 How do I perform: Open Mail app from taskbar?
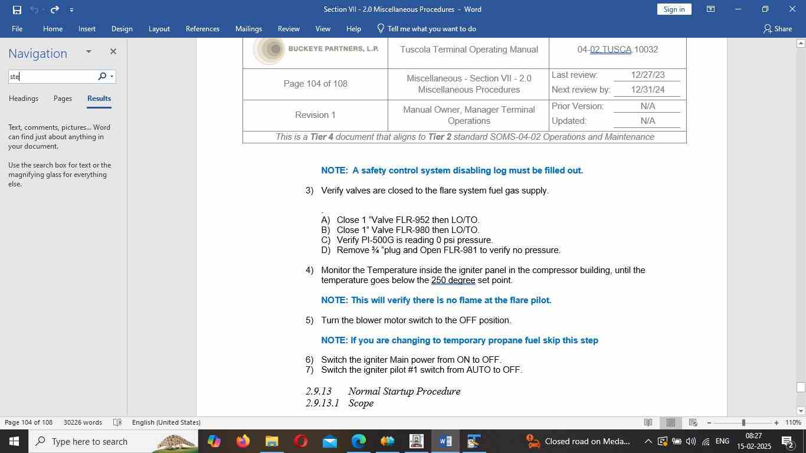click(330, 441)
